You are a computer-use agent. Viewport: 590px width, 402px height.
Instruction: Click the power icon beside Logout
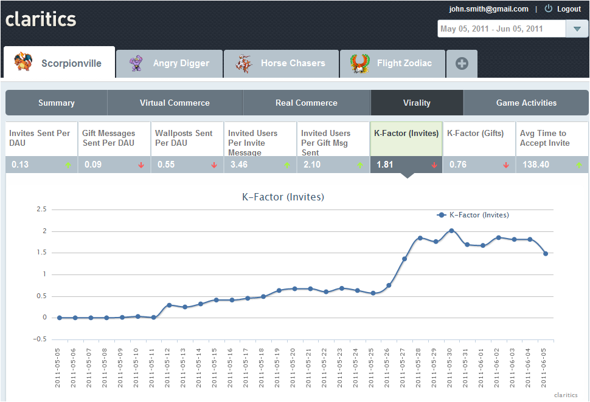(x=548, y=9)
